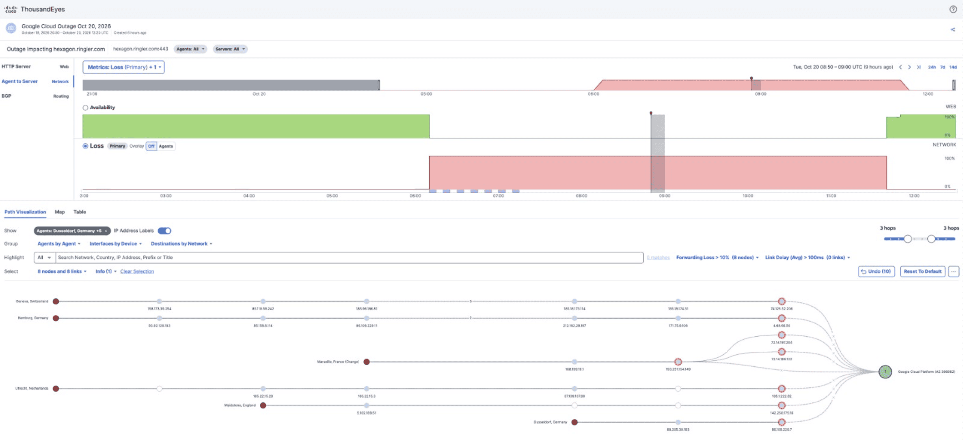The image size is (963, 443).
Task: Go to previous time interval arrow
Action: coord(900,67)
